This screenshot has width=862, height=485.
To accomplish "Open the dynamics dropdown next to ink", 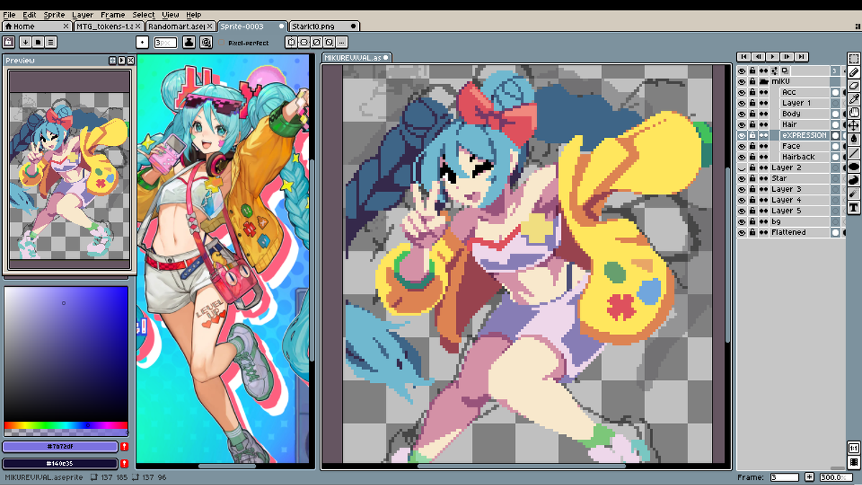I will coord(206,42).
